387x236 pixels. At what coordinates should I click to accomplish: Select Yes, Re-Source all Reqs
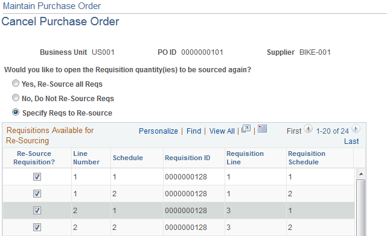(16, 84)
